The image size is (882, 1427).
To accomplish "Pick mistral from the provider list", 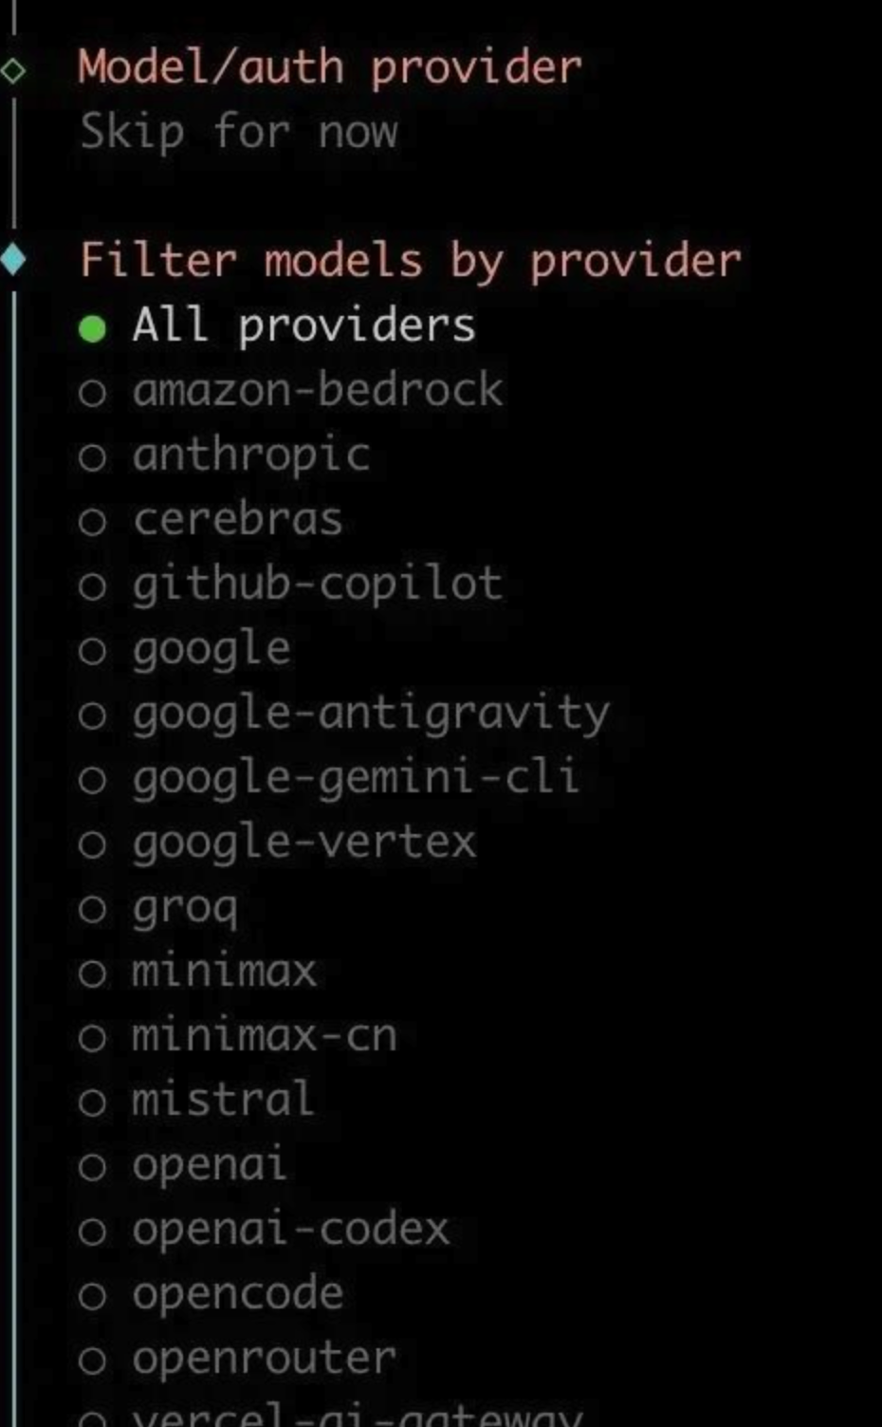I will click(x=222, y=1101).
